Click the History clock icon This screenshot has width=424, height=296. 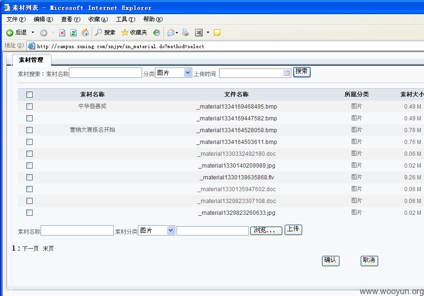(x=156, y=33)
